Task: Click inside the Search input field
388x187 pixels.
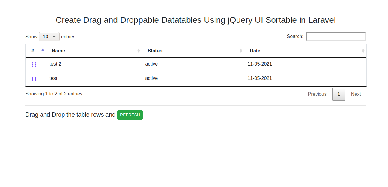Action: pyautogui.click(x=336, y=36)
